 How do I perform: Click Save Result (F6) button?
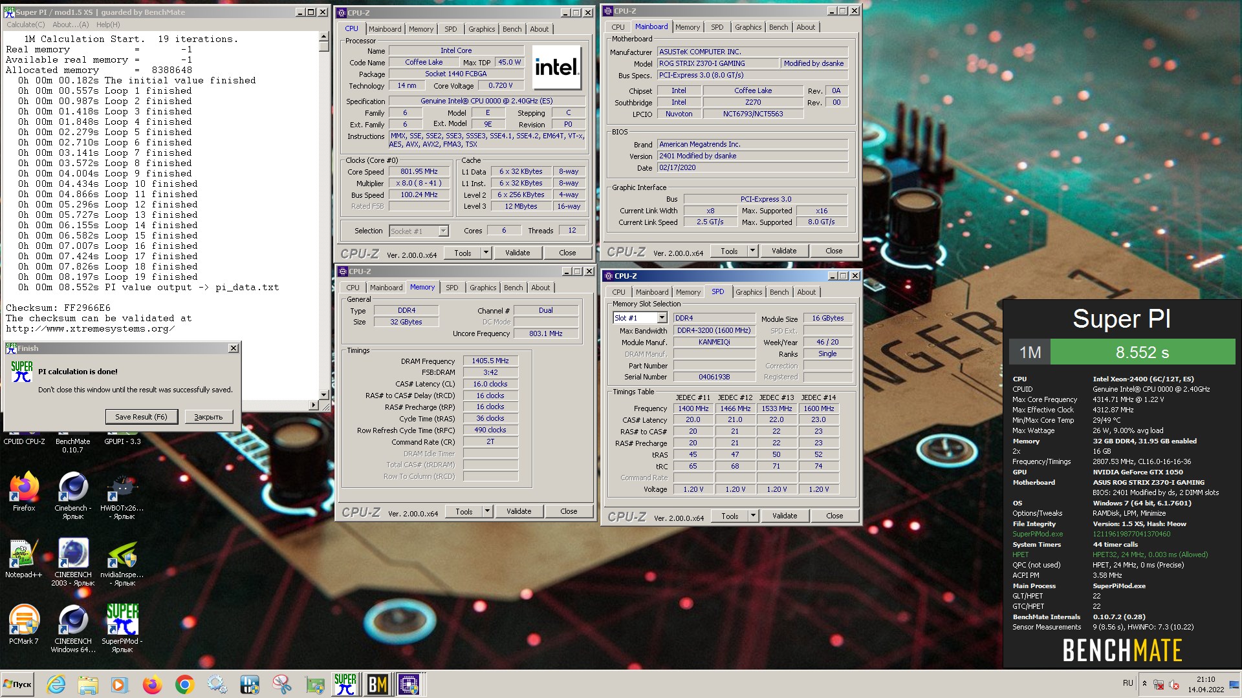tap(141, 417)
